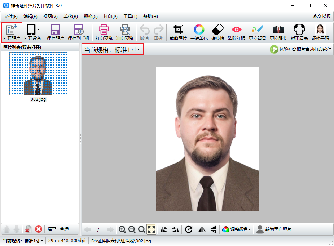The height and width of the screenshot is (246, 334).
Task: Open the 美化(B) menu
Action: [x=70, y=16]
